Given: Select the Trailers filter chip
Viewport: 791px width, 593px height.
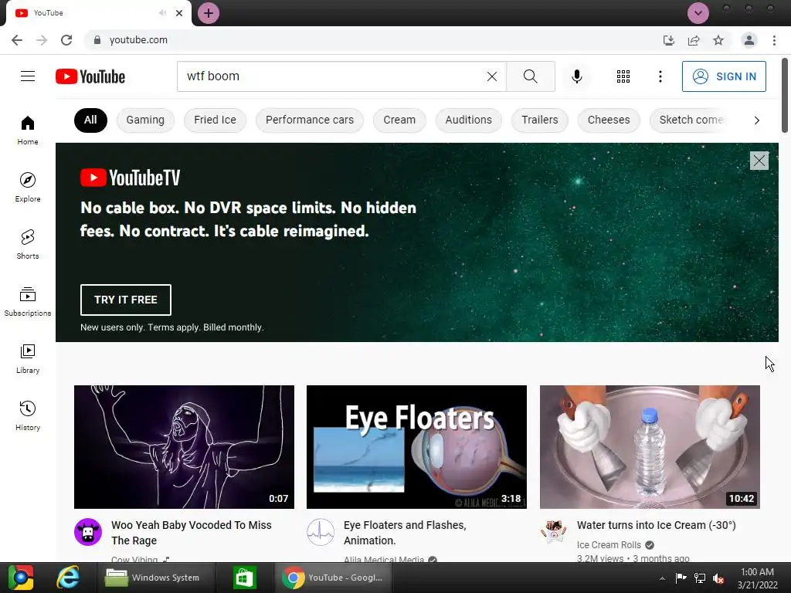Looking at the screenshot, I should 540,120.
